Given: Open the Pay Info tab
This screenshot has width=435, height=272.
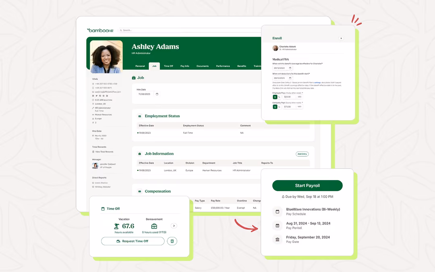Looking at the screenshot, I should click(x=185, y=66).
